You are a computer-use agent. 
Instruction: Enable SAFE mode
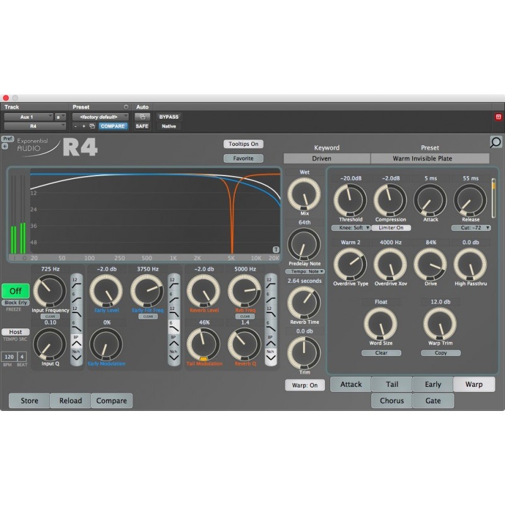142,126
